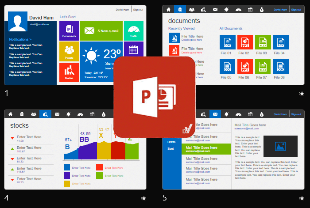Click the image placeholder in the mail slide
This screenshot has width=310, height=208.
pos(280,146)
